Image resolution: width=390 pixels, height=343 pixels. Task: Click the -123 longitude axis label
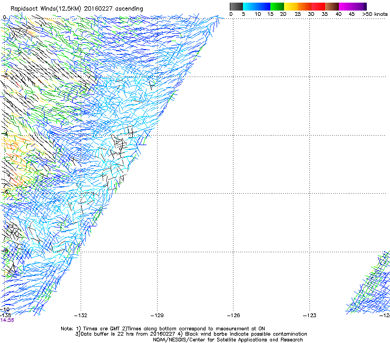[310, 316]
